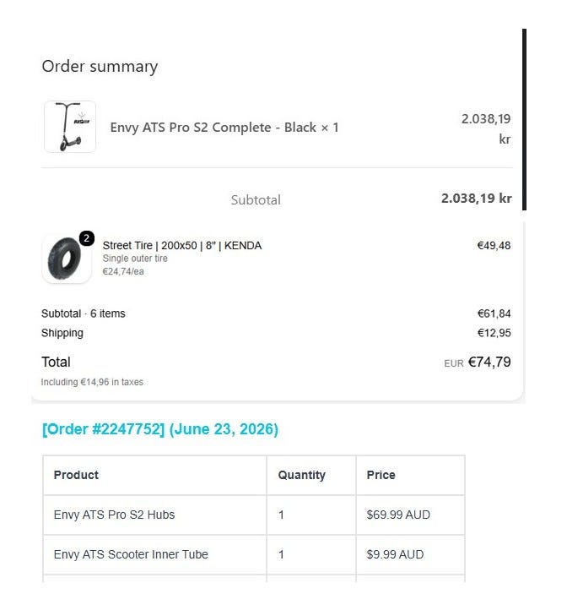Viewport: 567px width, 594px height.
Task: Click the vertical scrollbar beside order summary
Action: click(524, 119)
